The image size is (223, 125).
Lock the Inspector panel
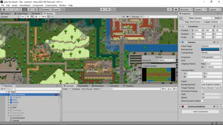[x=218, y=14]
